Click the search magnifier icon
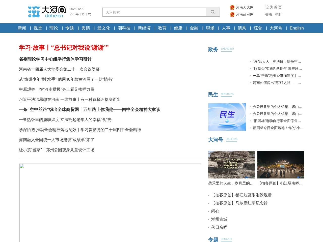This screenshot has width=323, height=242. click(x=212, y=12)
